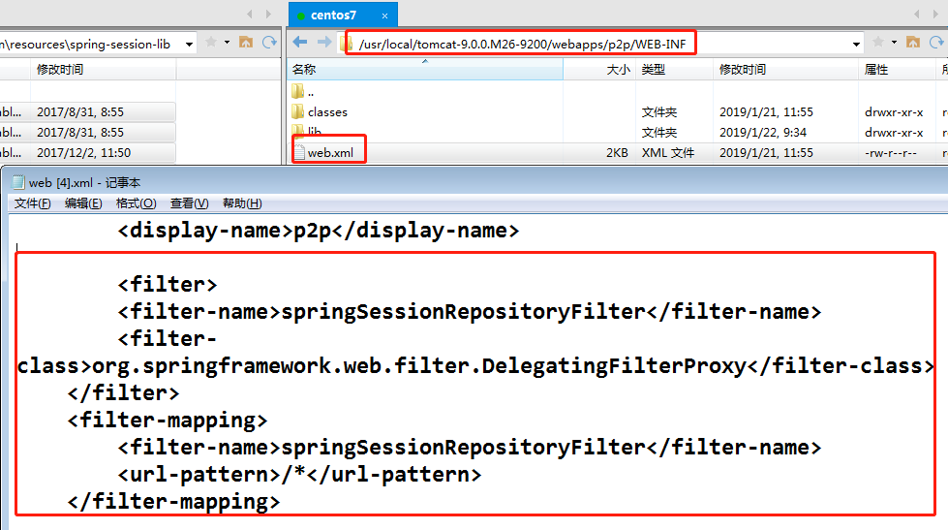The image size is (948, 530).
Task: Open the 帮助(H) menu
Action: (x=242, y=203)
